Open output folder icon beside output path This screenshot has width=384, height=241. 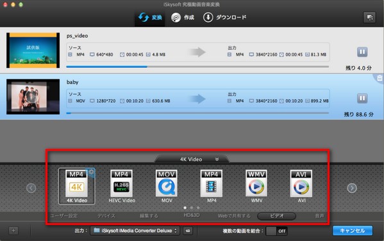click(188, 231)
